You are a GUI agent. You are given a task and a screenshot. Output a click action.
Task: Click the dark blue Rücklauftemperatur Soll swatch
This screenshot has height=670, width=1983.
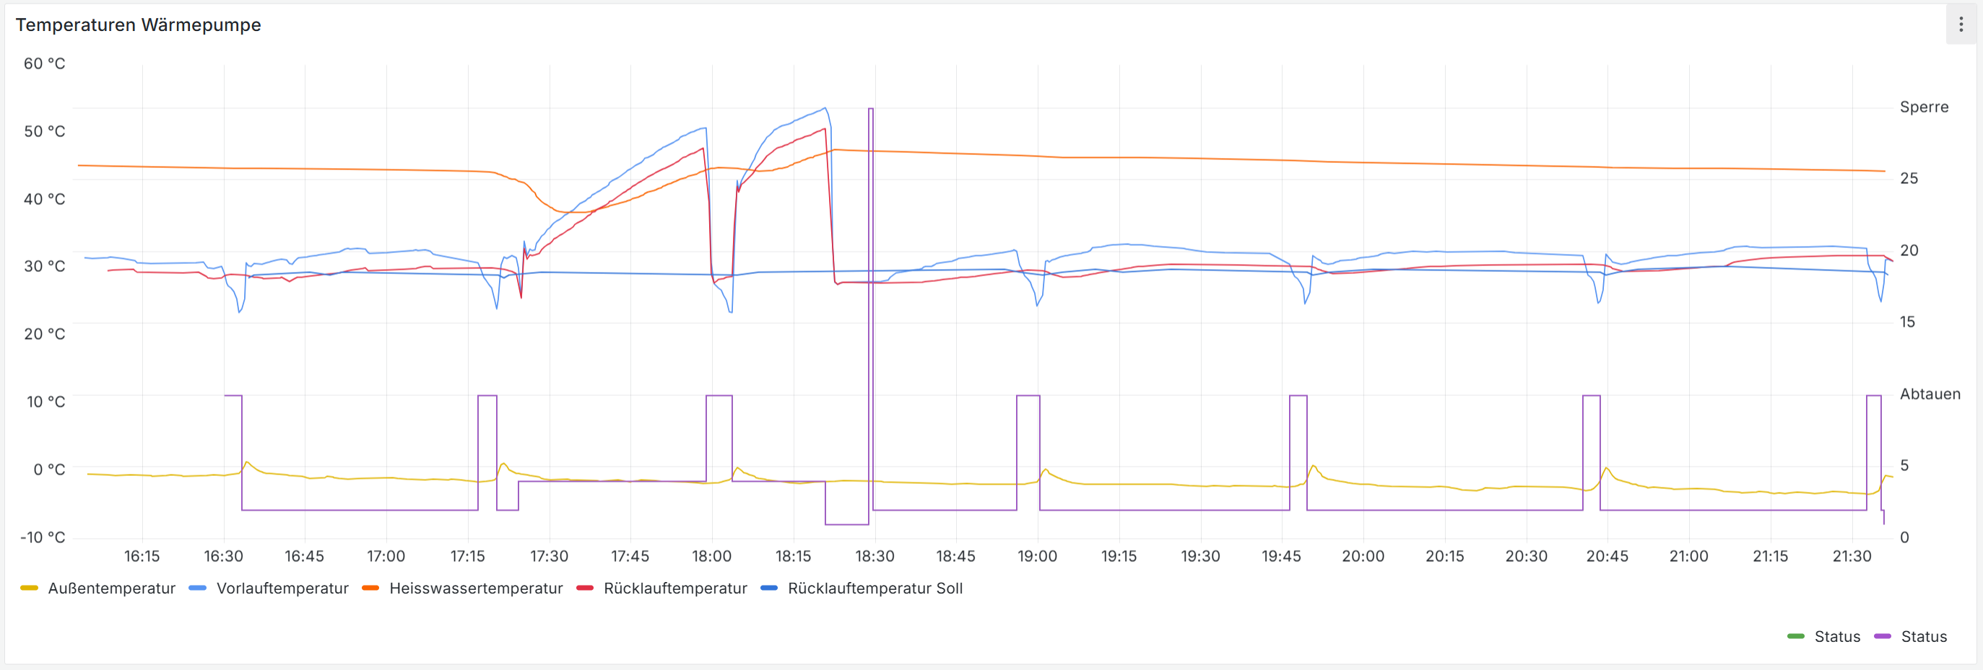pos(769,589)
